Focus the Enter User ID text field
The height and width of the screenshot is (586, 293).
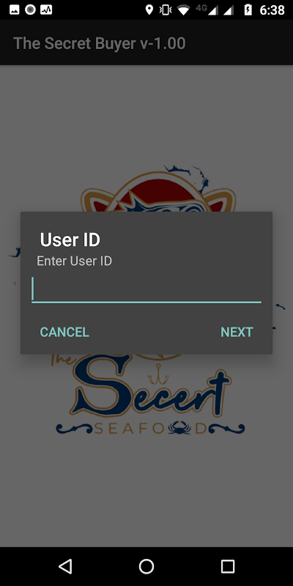point(146,289)
